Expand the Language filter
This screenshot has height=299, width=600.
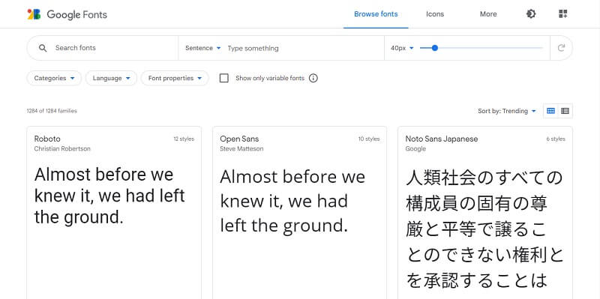click(111, 79)
